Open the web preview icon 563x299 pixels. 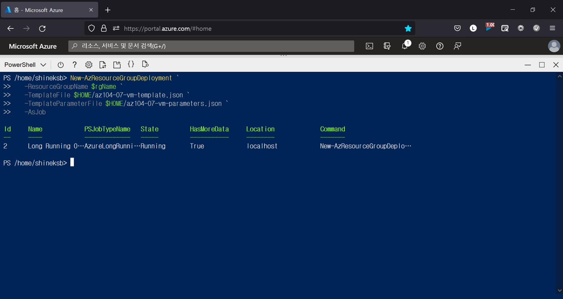pos(145,64)
